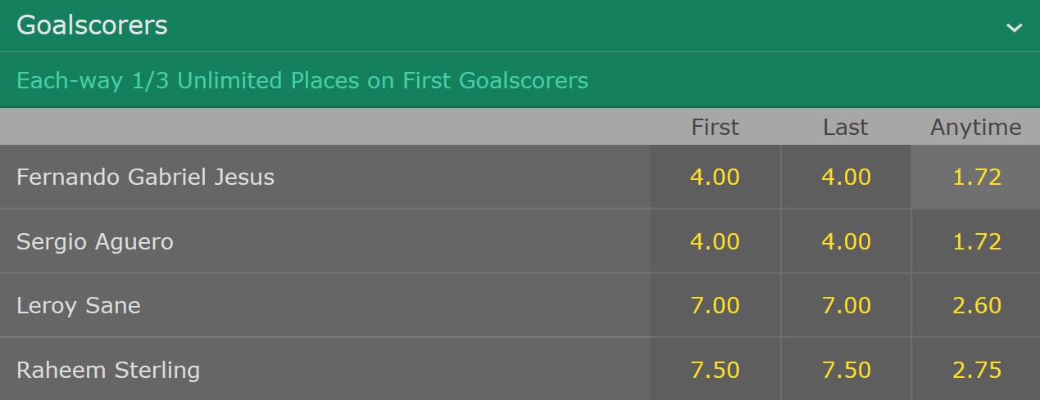Select Leroy Sane Anytime odds 2.60
Viewport: 1040px width, 400px height.
(976, 305)
